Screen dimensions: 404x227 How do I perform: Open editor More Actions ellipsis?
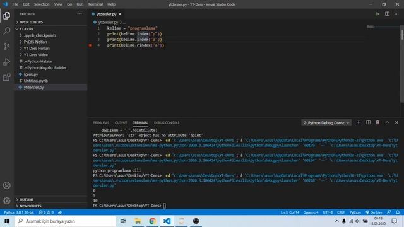pos(396,14)
